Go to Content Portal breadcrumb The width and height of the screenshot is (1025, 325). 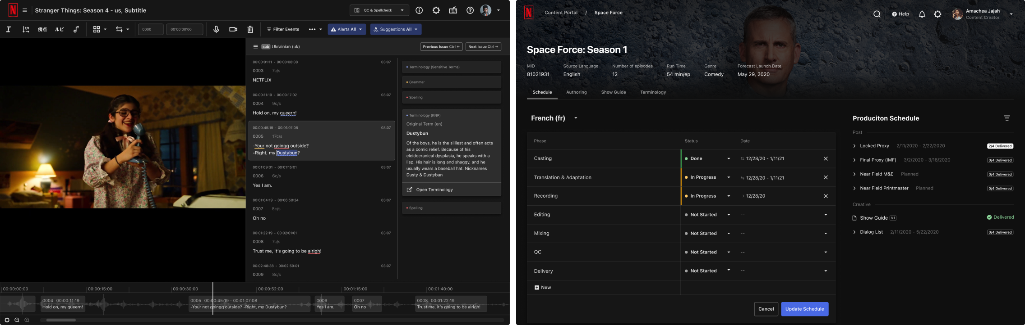pyautogui.click(x=561, y=13)
